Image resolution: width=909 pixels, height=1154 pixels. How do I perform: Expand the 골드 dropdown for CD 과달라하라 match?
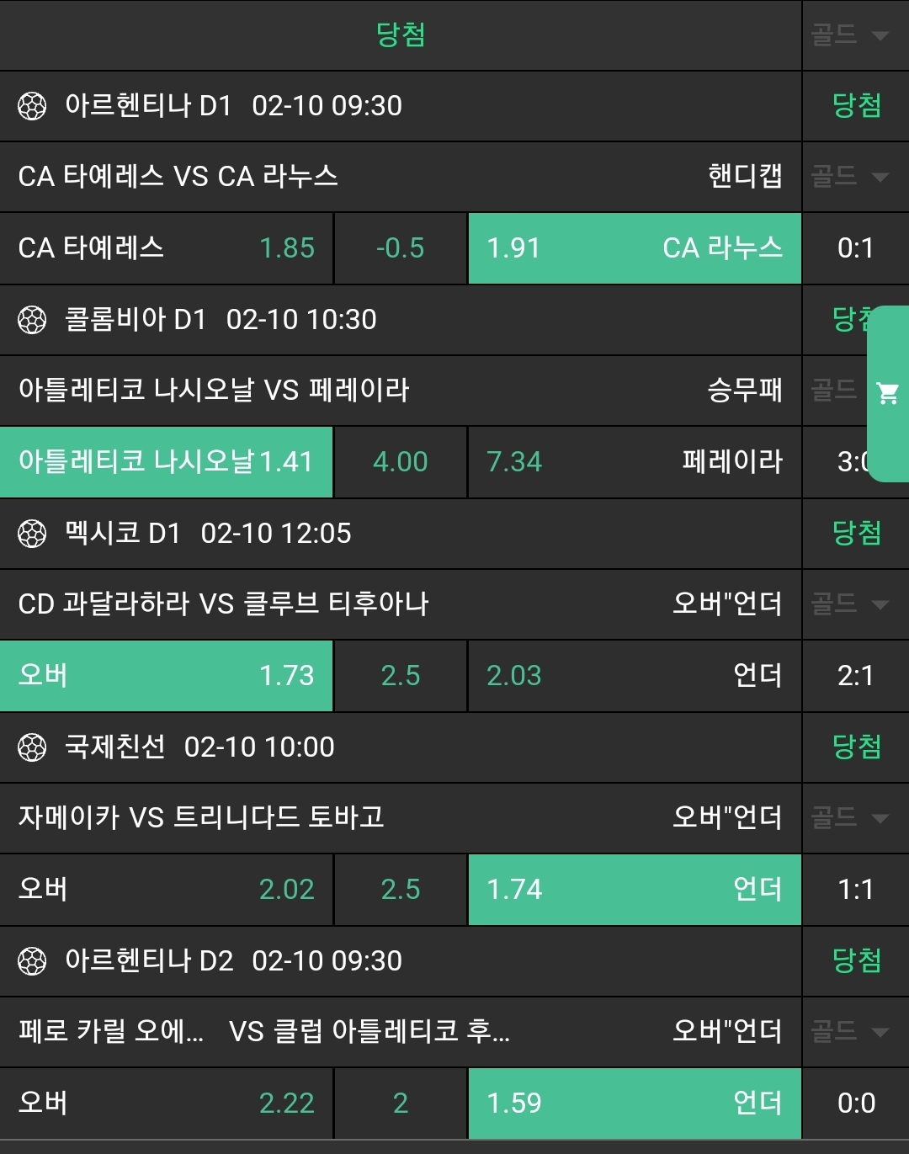pos(850,604)
